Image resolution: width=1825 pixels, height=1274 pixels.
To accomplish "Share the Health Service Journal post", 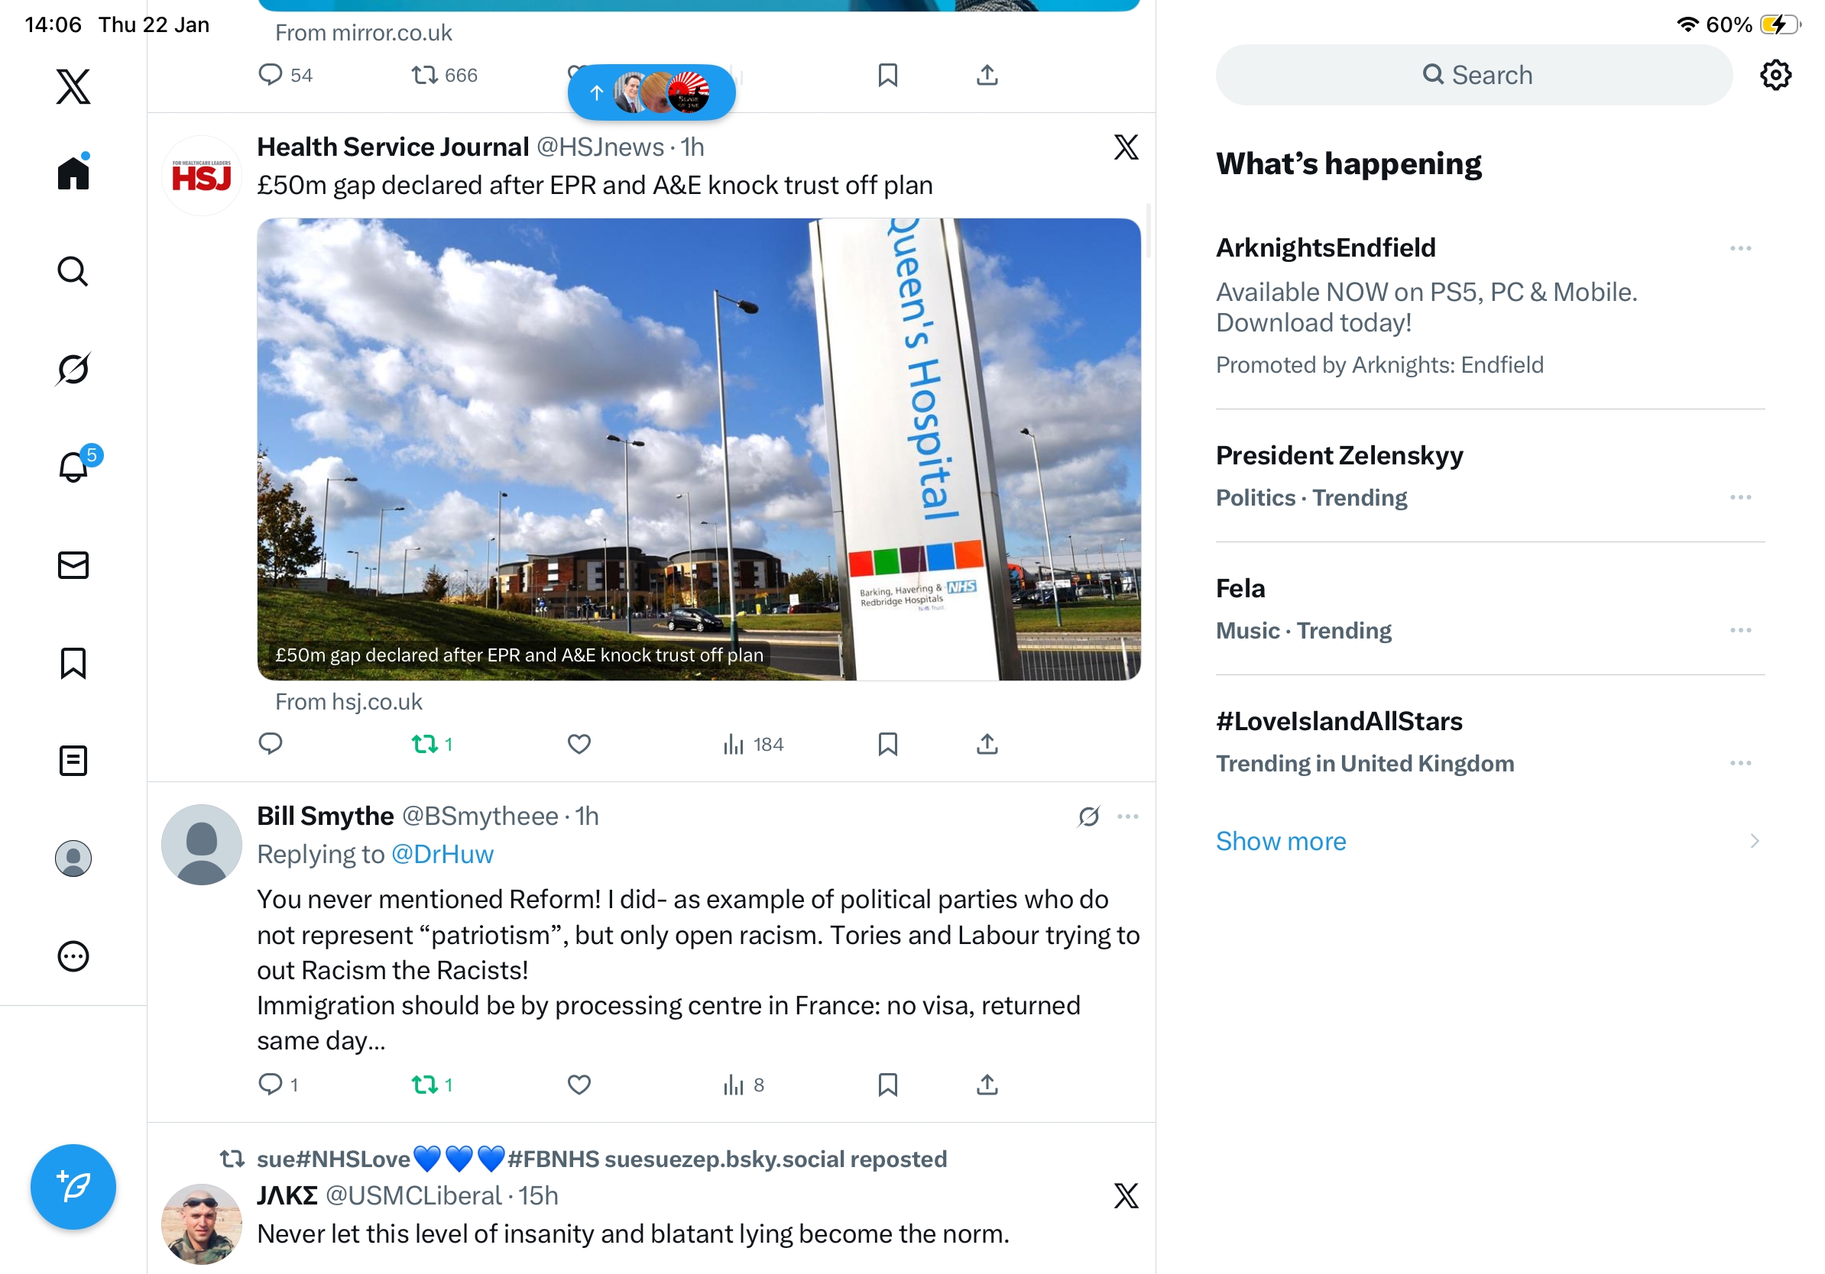I will (x=987, y=743).
